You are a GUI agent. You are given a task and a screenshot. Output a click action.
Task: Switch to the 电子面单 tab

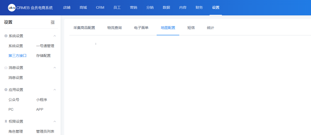point(141,28)
